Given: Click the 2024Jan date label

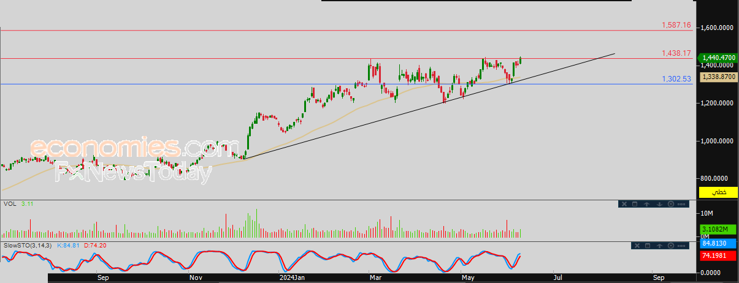Looking at the screenshot, I should tap(291, 277).
